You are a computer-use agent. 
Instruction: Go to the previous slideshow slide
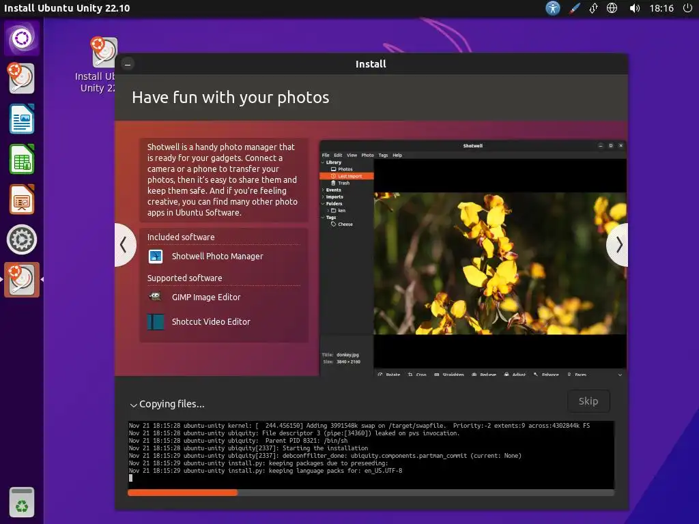pyautogui.click(x=124, y=245)
